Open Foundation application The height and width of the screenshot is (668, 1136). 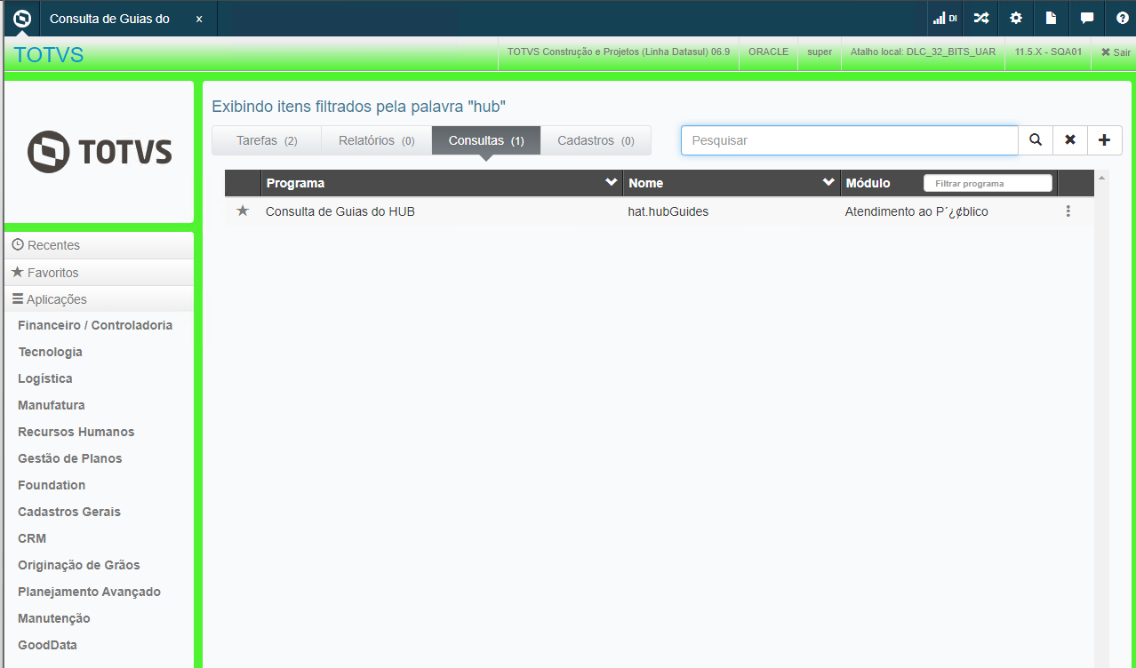tap(52, 485)
